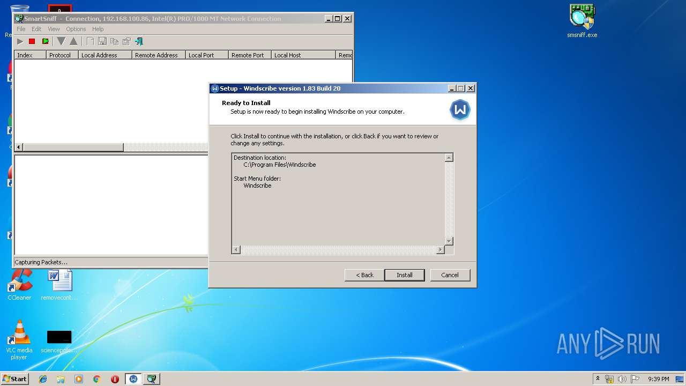Open Internet Explorer from the taskbar
The image size is (686, 386).
43,379
